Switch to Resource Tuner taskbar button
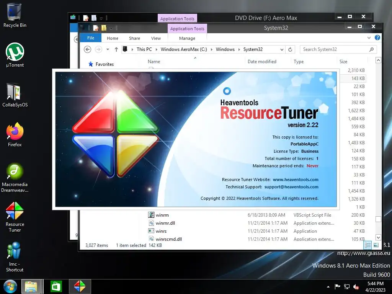Screen dimensions: 392x294 [x=80, y=286]
